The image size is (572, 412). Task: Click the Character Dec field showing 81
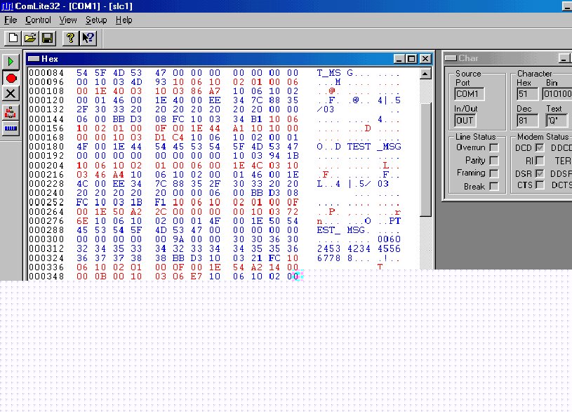(x=527, y=121)
